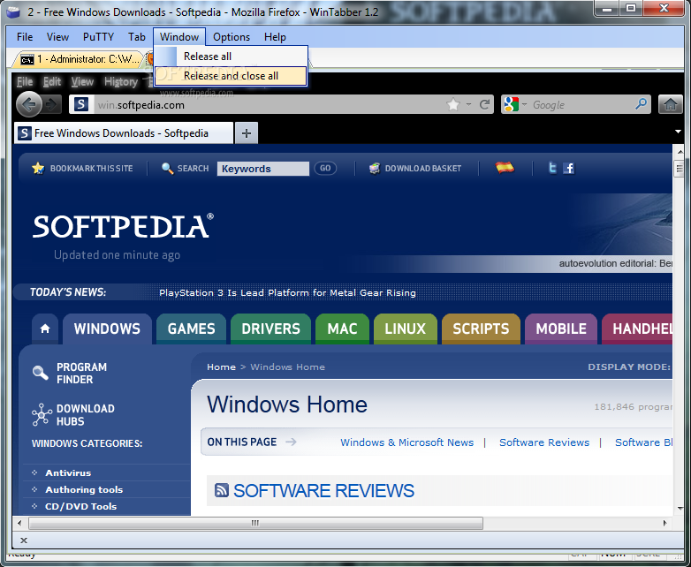Open the GAMES category tab
The height and width of the screenshot is (567, 691).
[x=191, y=329]
